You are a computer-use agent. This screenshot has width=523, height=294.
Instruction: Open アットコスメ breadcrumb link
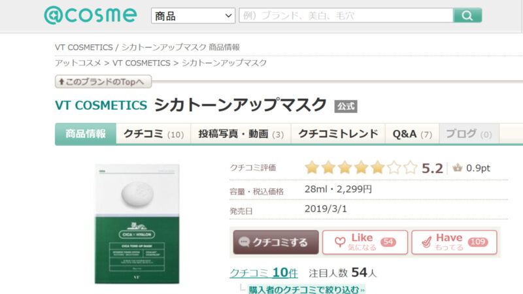click(78, 63)
